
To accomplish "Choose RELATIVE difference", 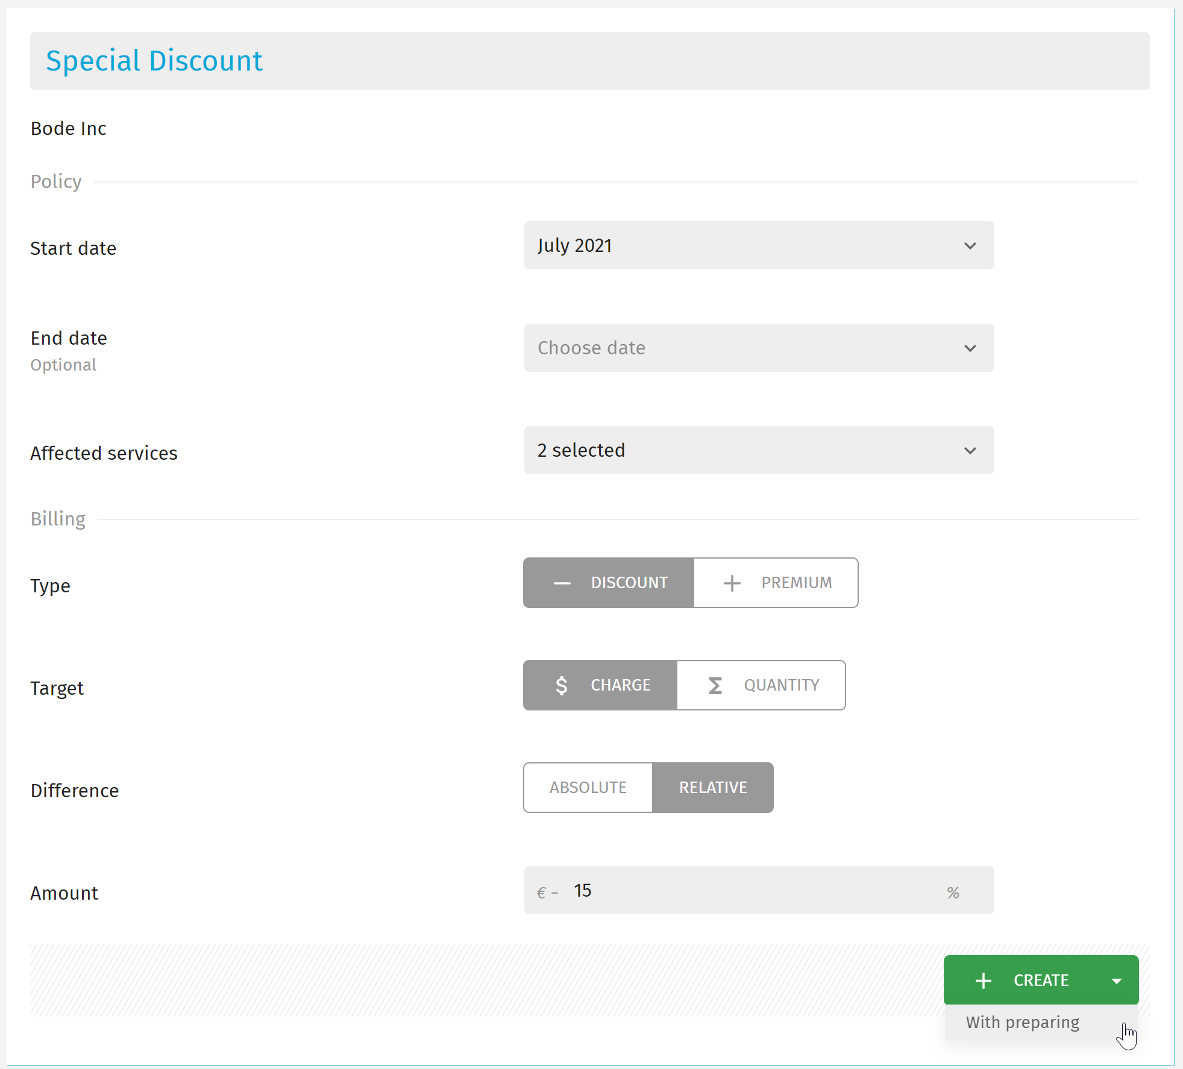I will (713, 788).
